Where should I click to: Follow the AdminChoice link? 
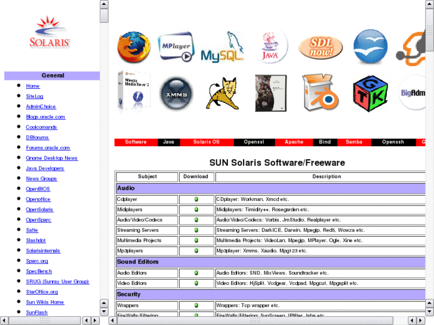41,107
